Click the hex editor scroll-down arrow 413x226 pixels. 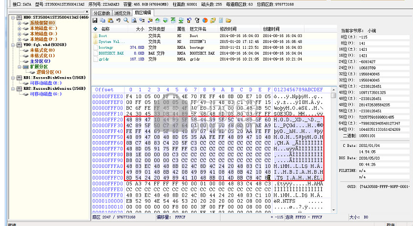[x=333, y=210]
